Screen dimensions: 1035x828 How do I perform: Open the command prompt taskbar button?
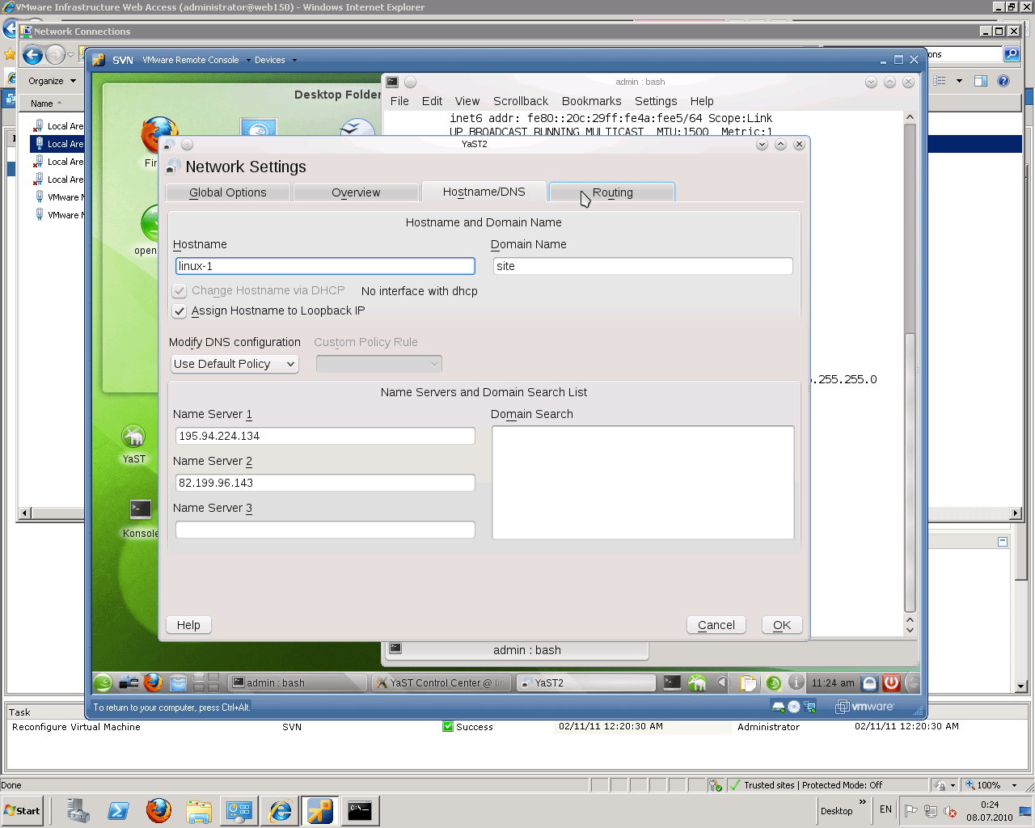click(x=360, y=810)
